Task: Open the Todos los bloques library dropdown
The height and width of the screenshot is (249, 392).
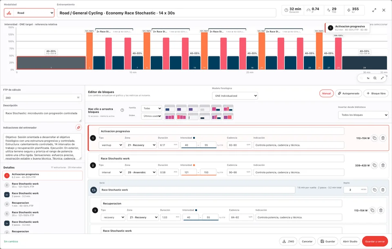Action: click(x=363, y=115)
